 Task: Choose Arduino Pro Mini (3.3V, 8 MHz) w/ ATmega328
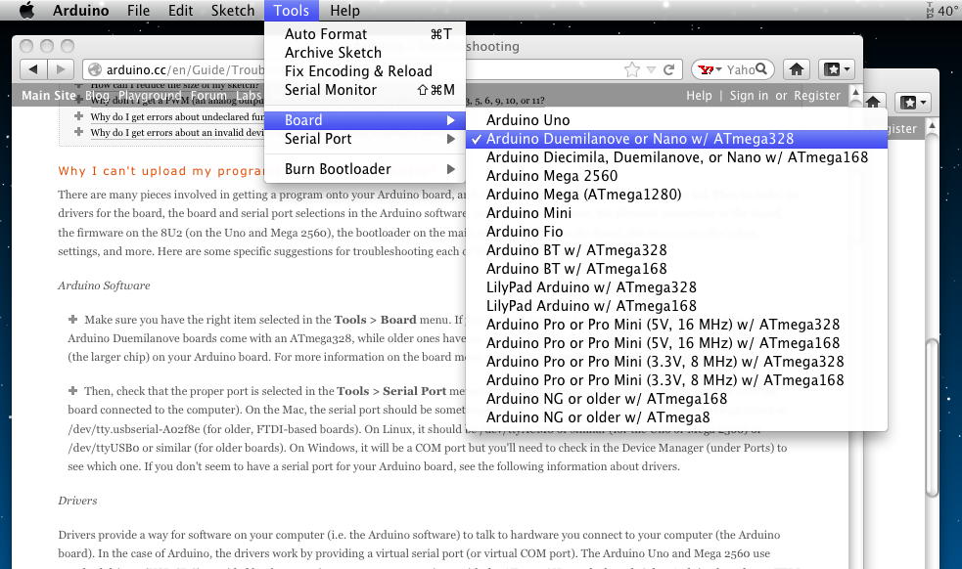[676, 361]
